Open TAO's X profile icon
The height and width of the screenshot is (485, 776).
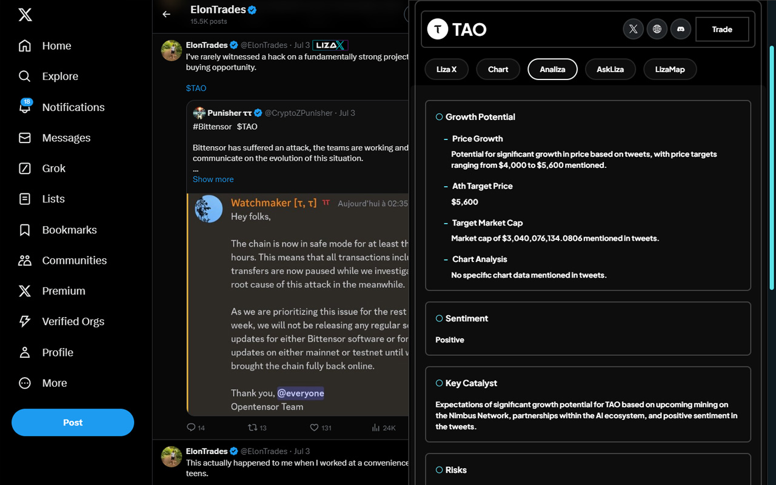pyautogui.click(x=634, y=29)
